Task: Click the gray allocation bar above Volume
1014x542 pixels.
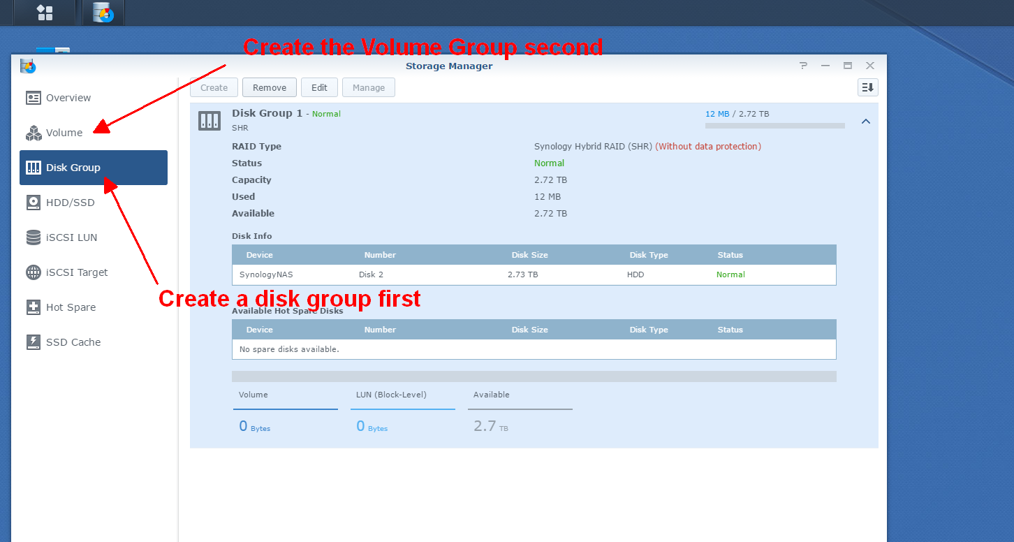Action: tap(534, 376)
